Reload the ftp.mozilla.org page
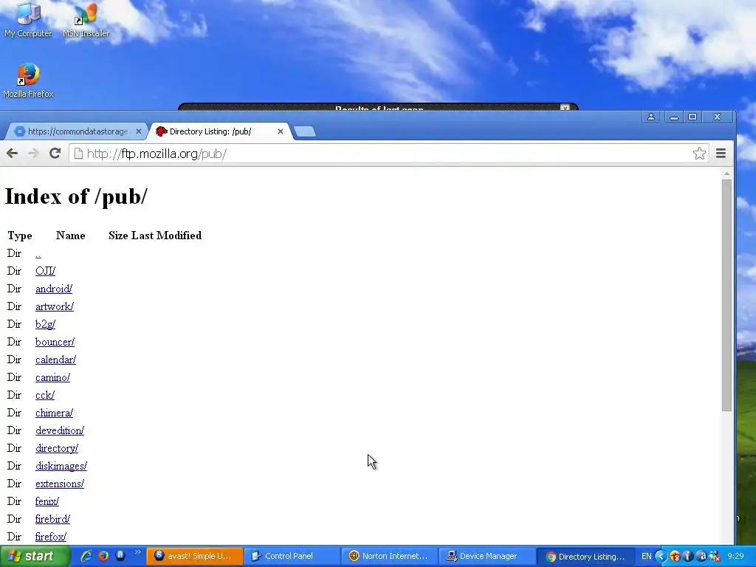The height and width of the screenshot is (567, 756). (x=55, y=154)
